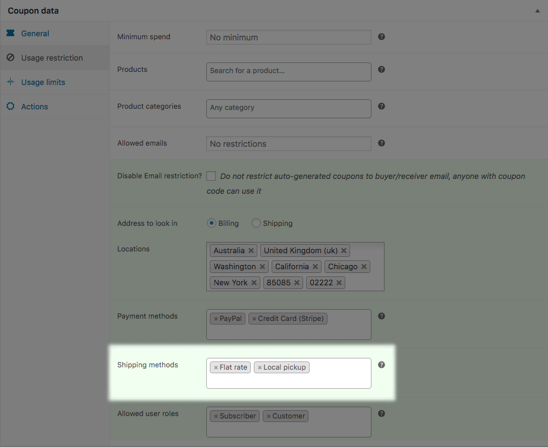The image size is (548, 447).
Task: Click help icon for Shipping methods
Action: click(382, 365)
